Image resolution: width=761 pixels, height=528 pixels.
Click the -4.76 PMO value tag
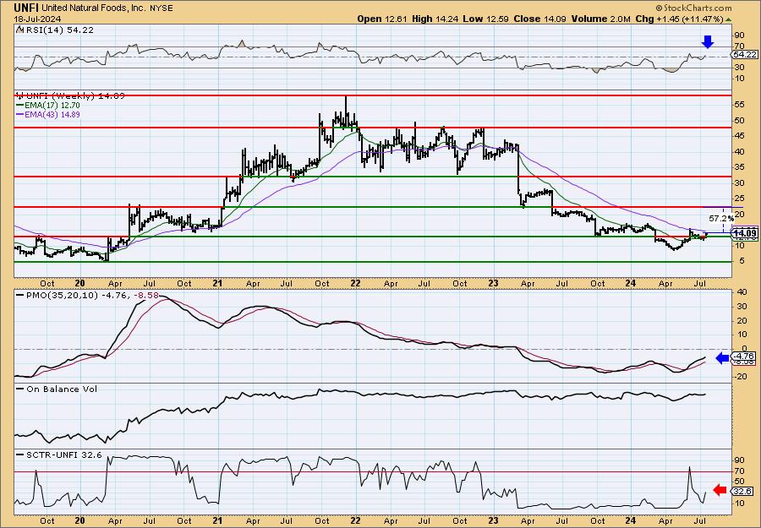[745, 356]
